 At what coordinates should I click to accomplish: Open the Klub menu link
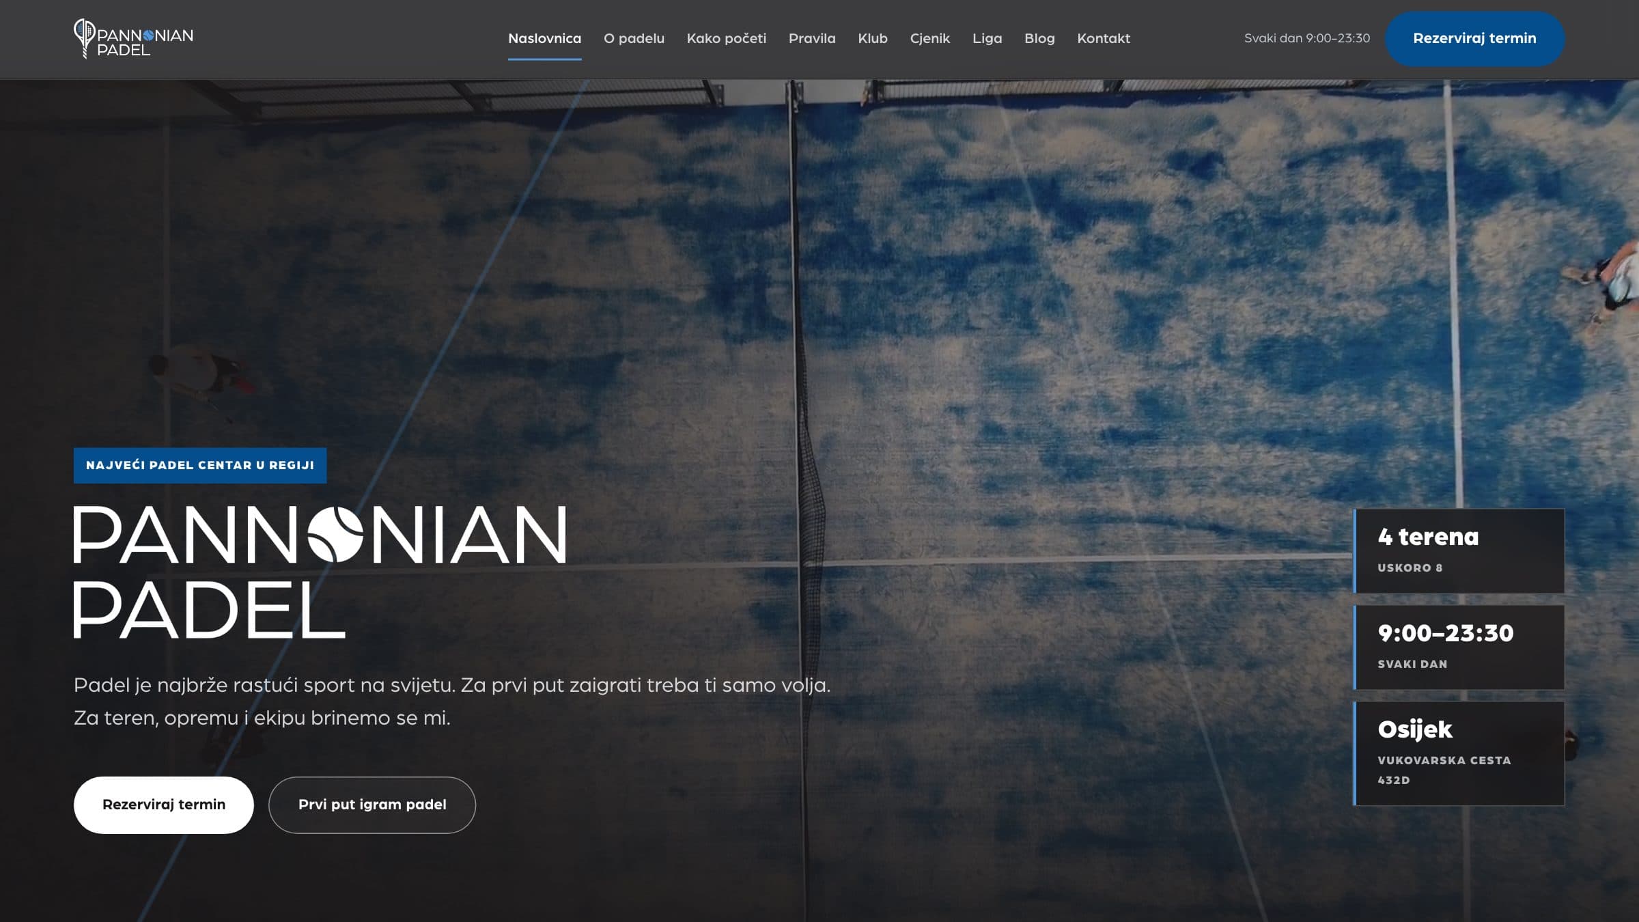point(873,38)
